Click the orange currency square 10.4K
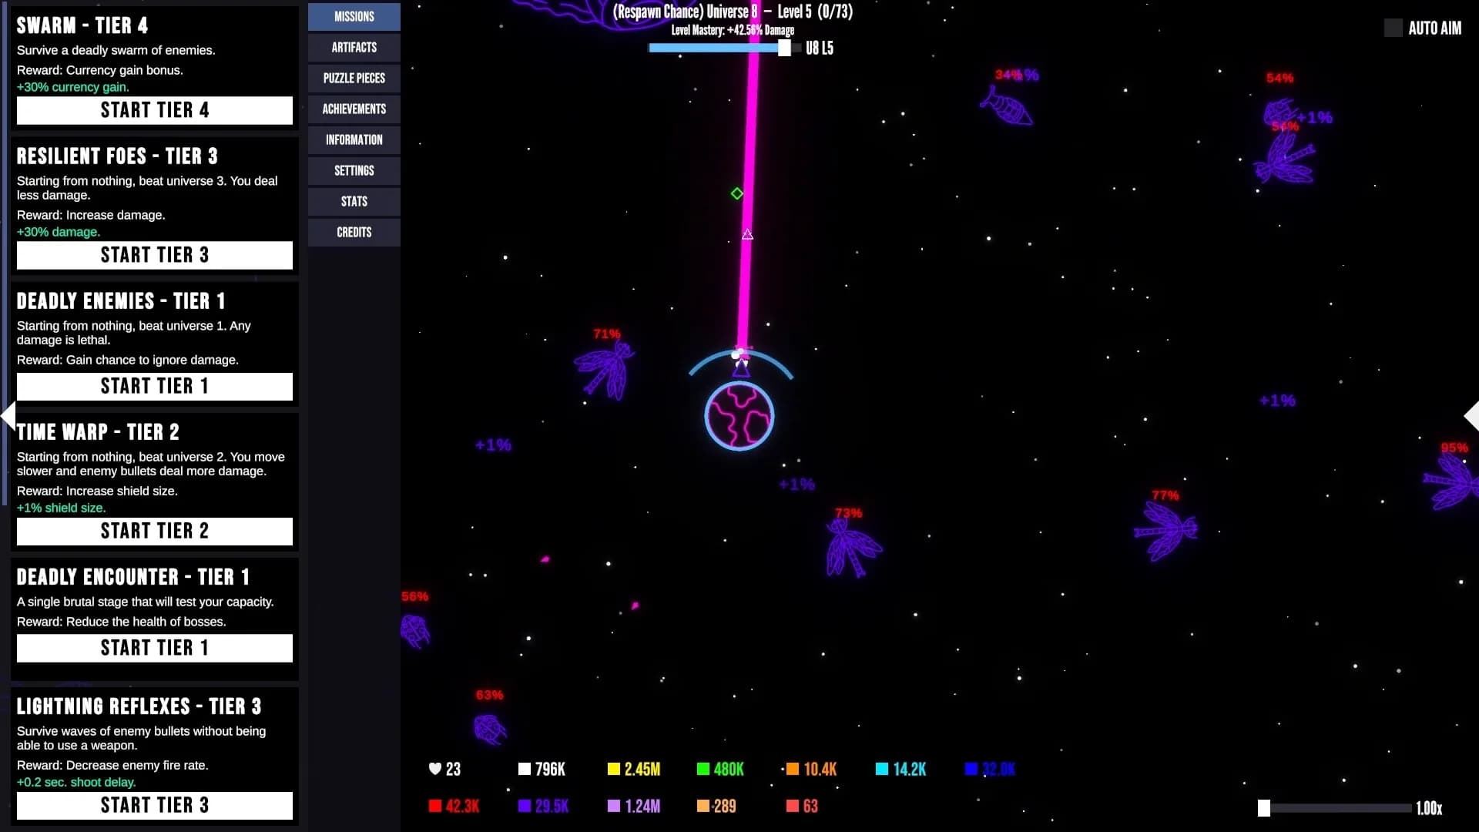 pyautogui.click(x=793, y=769)
